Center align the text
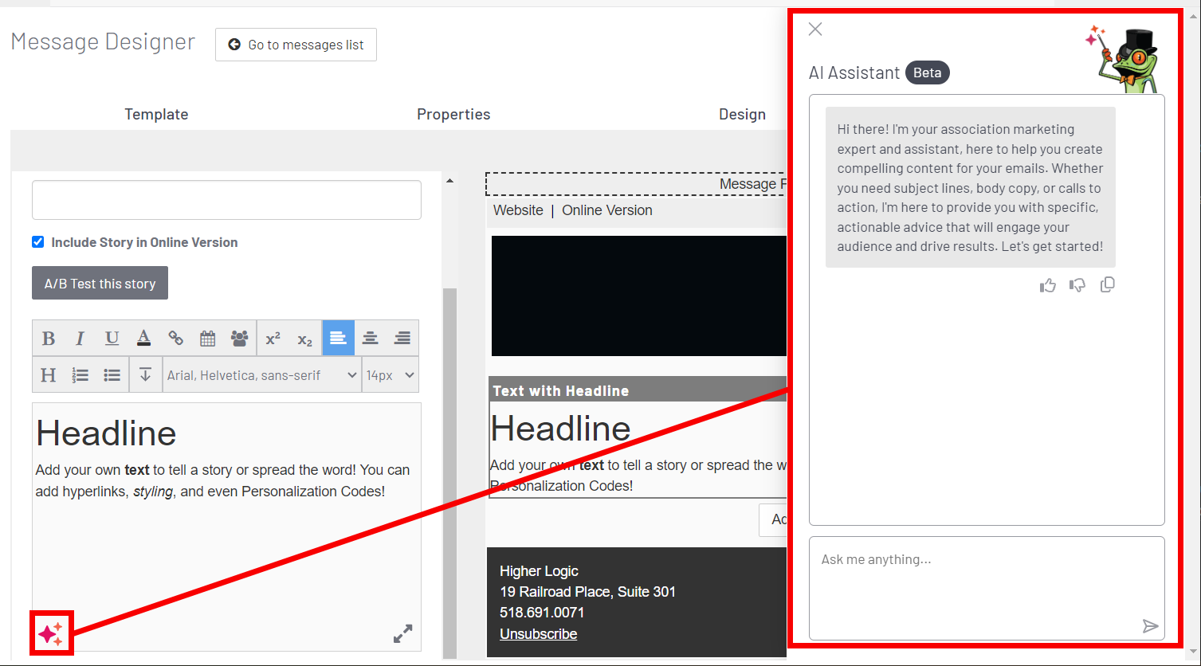Viewport: 1201px width, 666px height. (x=370, y=339)
